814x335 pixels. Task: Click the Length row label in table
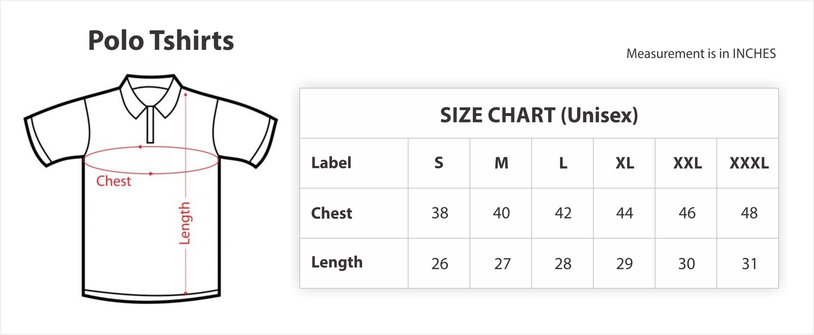click(337, 263)
